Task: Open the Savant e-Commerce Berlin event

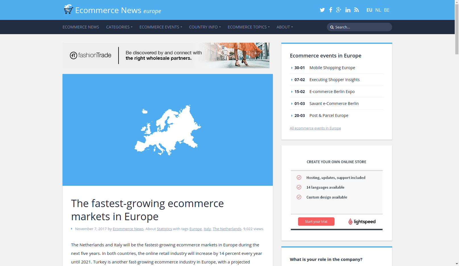Action: tap(334, 104)
